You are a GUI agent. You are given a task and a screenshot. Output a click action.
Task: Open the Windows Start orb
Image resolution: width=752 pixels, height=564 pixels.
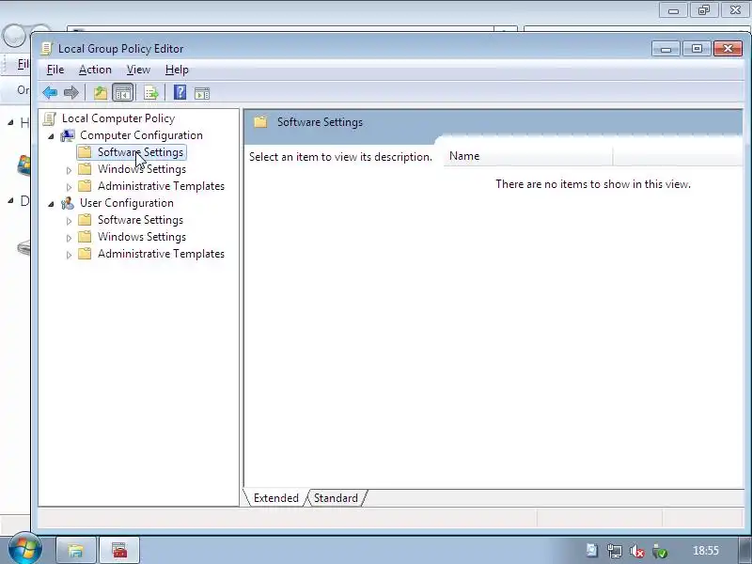(x=25, y=548)
